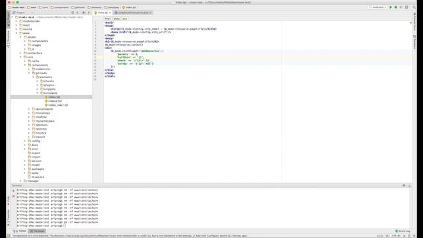Viewport: 423px width, 238px height.
Task: Open Structure side tool window tab
Action: (x=8, y=39)
